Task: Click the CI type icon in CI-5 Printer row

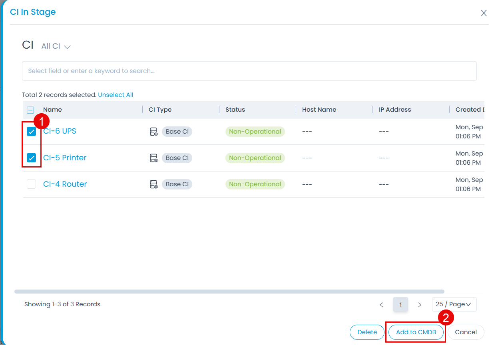Action: 153,158
